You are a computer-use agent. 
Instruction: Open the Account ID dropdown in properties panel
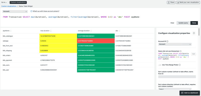[x=175, y=44]
